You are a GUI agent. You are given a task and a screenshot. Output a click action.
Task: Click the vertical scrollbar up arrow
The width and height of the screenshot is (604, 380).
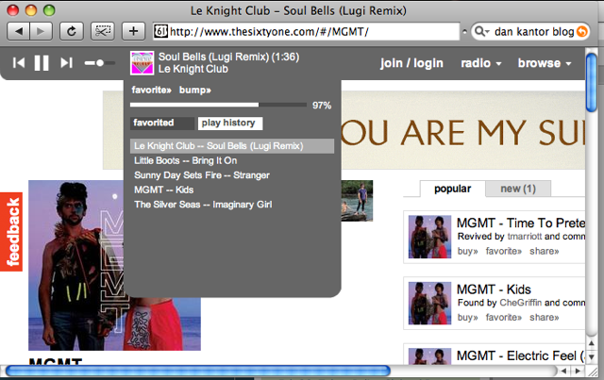[592, 342]
